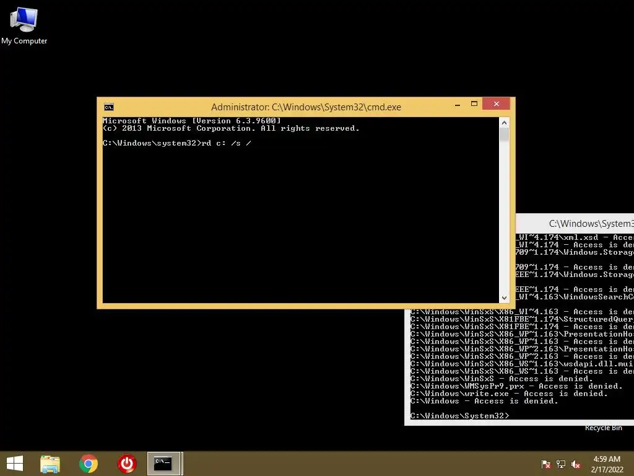Open File Explorer from the taskbar

(x=50, y=464)
